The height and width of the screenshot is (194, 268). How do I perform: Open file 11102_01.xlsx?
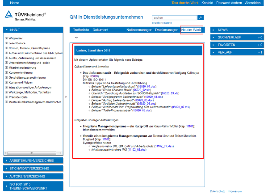click(x=164, y=146)
